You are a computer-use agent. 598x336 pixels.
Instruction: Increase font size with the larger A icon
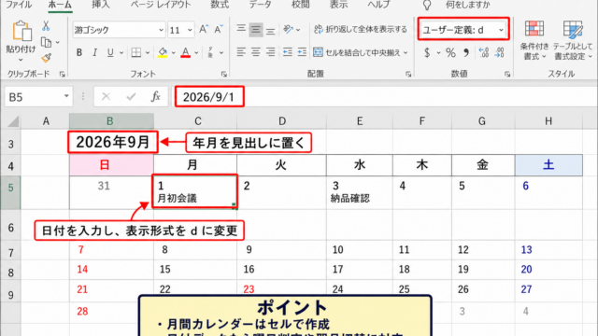pyautogui.click(x=204, y=29)
